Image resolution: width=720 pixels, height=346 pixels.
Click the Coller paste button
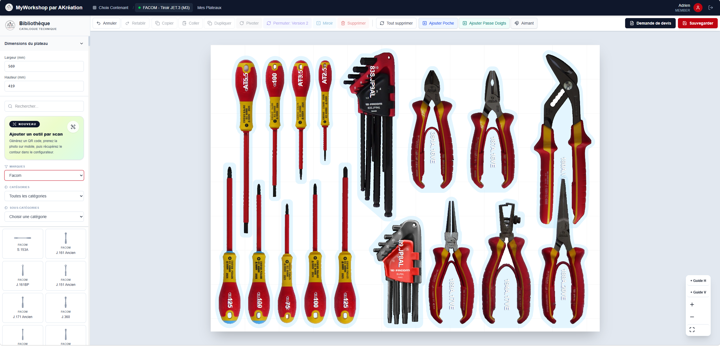pyautogui.click(x=191, y=23)
